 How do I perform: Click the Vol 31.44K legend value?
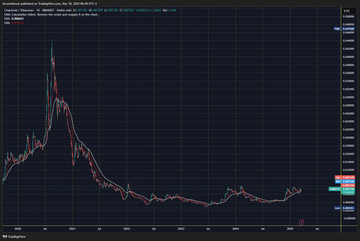click(x=169, y=10)
